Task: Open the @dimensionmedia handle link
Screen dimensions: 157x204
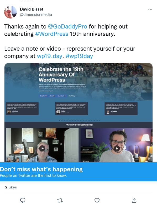Action: click(x=36, y=15)
